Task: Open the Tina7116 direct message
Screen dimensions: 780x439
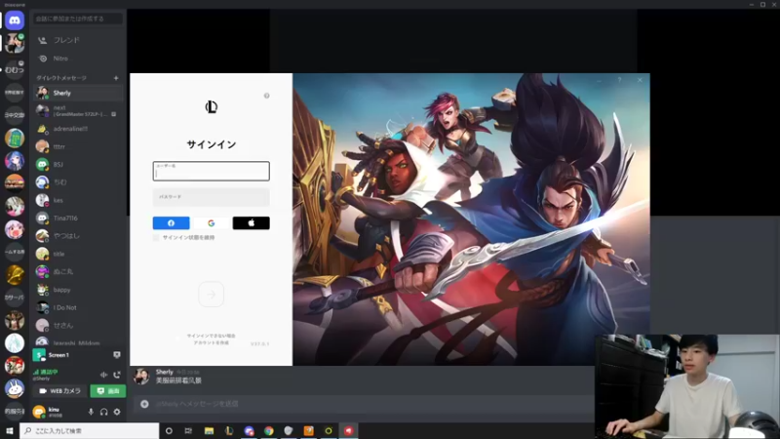Action: [78, 218]
